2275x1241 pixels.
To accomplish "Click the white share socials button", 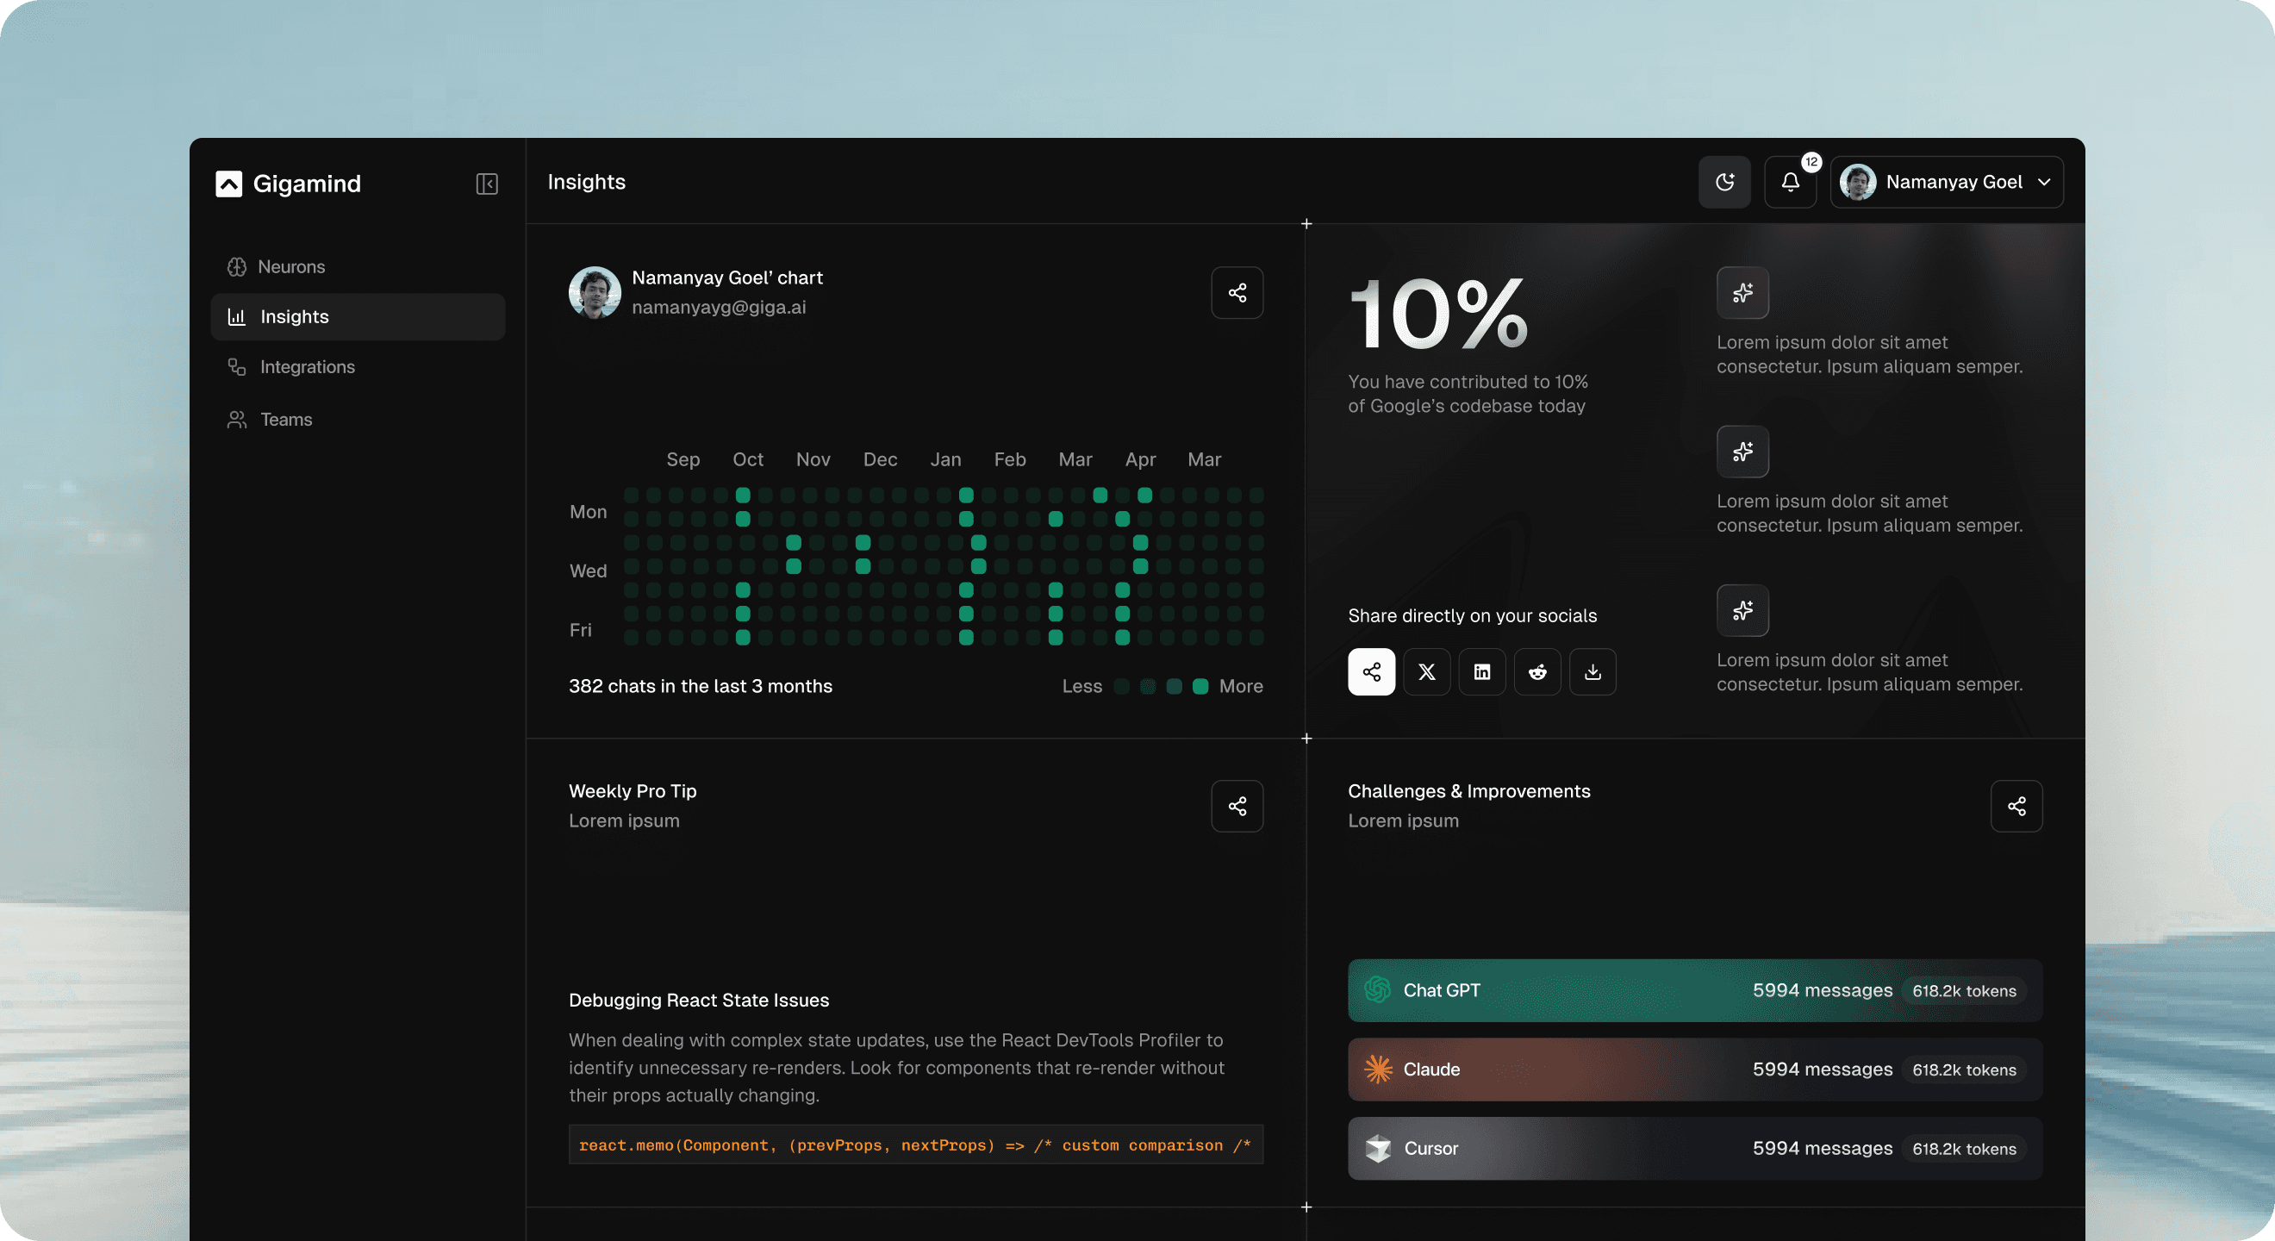I will (x=1371, y=672).
